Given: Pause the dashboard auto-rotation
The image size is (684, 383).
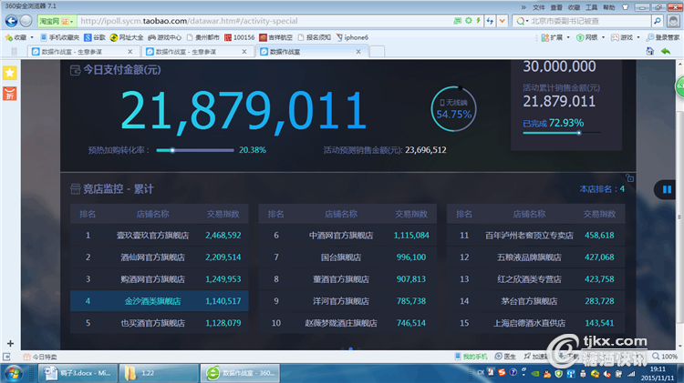Looking at the screenshot, I should [x=667, y=189].
